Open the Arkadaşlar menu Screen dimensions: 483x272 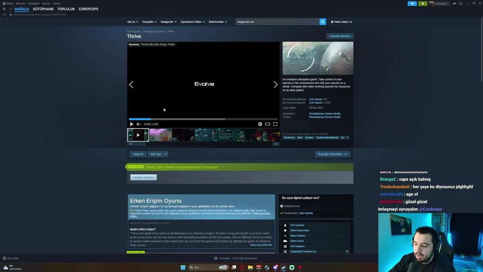tap(34, 3)
